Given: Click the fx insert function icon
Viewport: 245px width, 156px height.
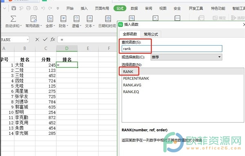Looking at the screenshot, I should point(53,40).
